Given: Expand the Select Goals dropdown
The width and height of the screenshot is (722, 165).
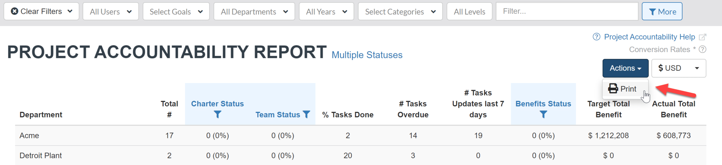Looking at the screenshot, I should click(x=176, y=12).
